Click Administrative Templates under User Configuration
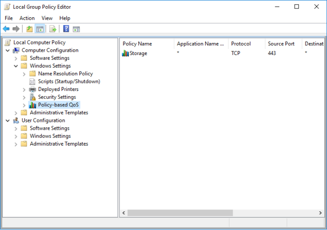 pyautogui.click(x=59, y=144)
